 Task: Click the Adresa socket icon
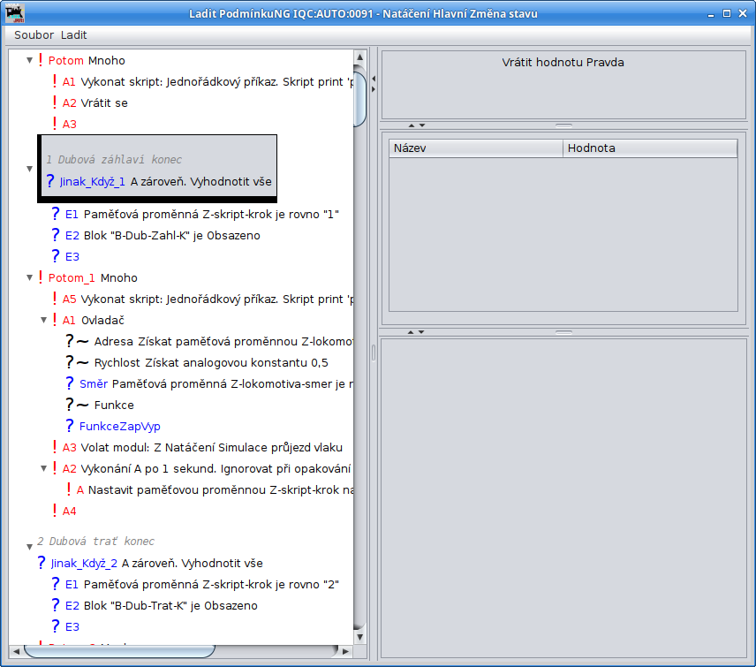[77, 341]
